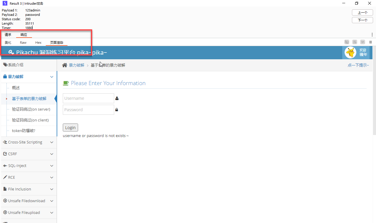Screen dimensions: 376x223
Task: Click the lock icon beside sidebar 暴力破解
Action: point(5,77)
